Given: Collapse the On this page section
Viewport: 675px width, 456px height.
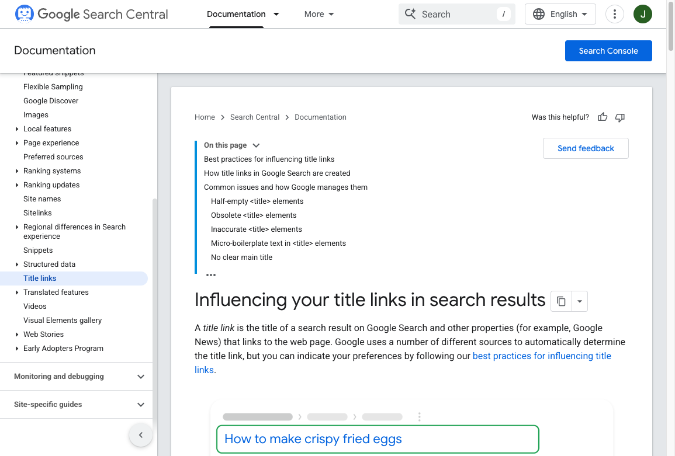Looking at the screenshot, I should coord(256,145).
